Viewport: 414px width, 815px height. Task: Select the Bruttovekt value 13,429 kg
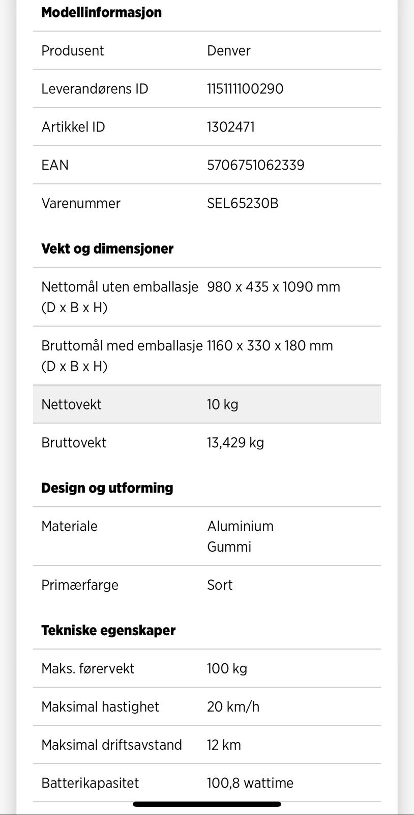click(235, 443)
